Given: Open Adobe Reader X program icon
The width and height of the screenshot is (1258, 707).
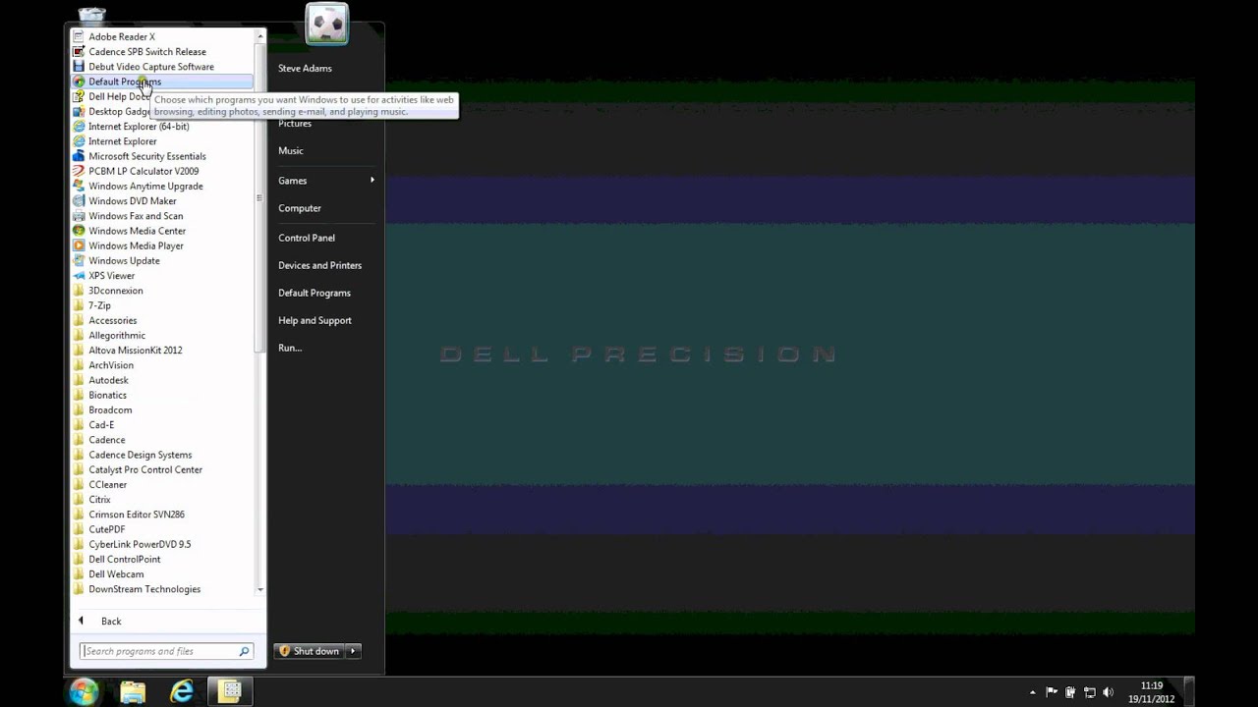Looking at the screenshot, I should [79, 36].
